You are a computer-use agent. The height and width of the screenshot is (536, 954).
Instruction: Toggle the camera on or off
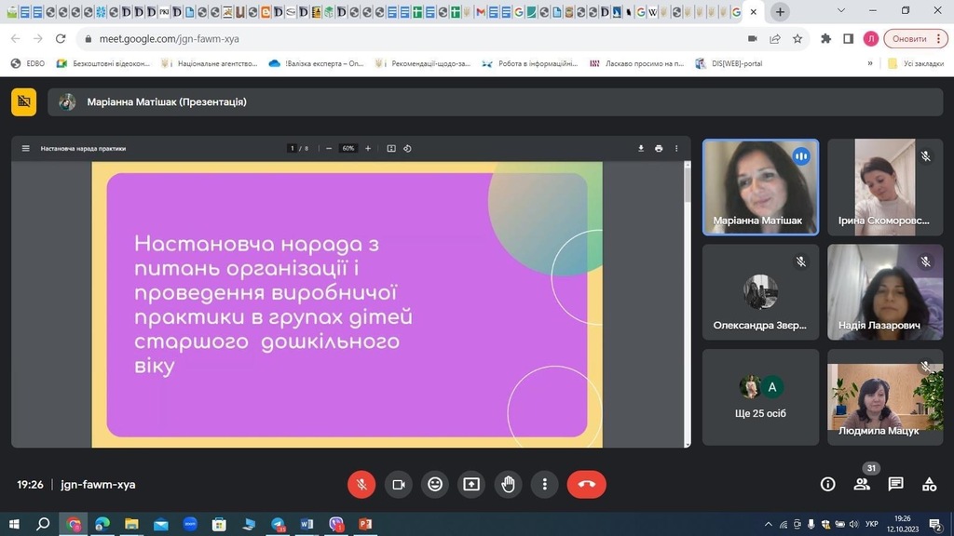pos(398,484)
